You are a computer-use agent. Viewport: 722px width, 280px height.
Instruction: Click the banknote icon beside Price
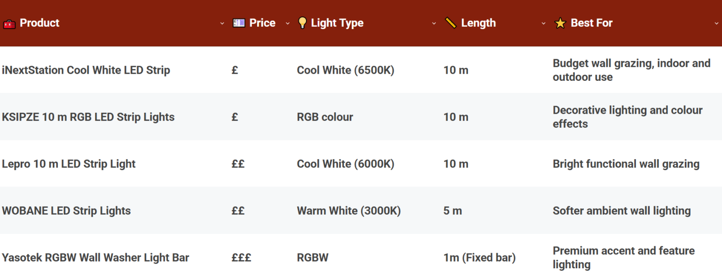(238, 23)
